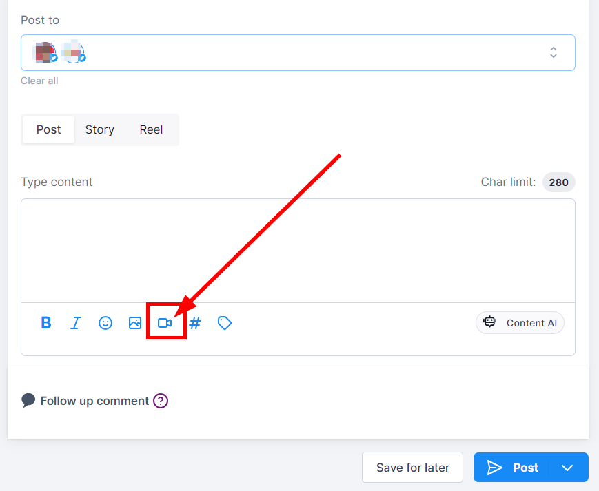Open the Post button dropdown arrow
599x491 pixels.
[567, 468]
